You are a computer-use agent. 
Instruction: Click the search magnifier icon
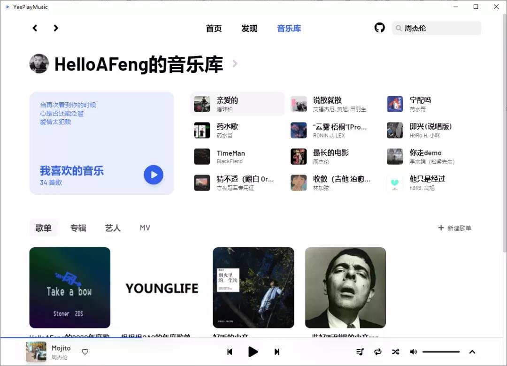click(399, 28)
